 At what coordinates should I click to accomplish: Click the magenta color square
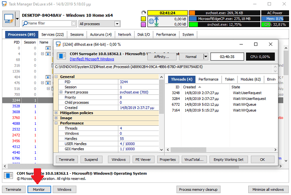pyautogui.click(x=143, y=24)
